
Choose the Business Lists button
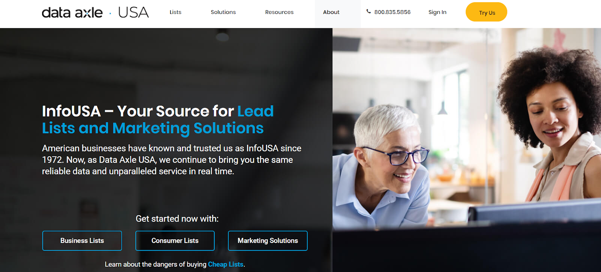[82, 241]
